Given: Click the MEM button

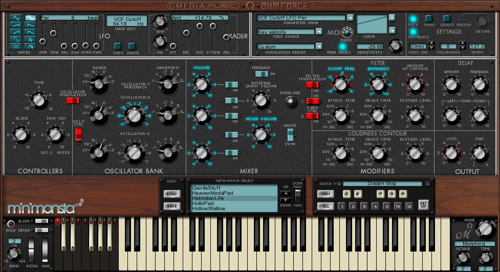Looking at the screenshot, I should pyautogui.click(x=325, y=194).
